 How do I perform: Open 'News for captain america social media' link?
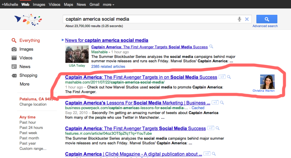(107, 40)
